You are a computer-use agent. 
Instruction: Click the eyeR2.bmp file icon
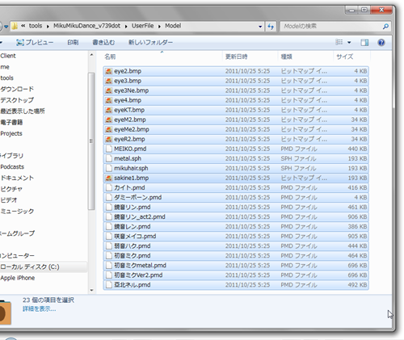tap(108, 139)
